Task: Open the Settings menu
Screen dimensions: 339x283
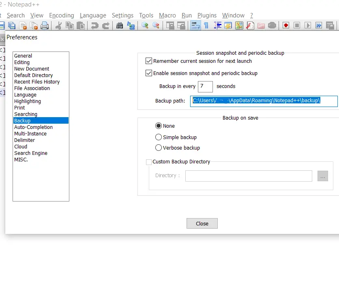Action: tap(122, 15)
